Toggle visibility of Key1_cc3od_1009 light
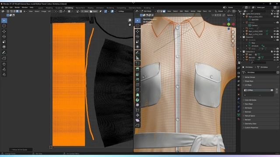 (x=275, y=31)
